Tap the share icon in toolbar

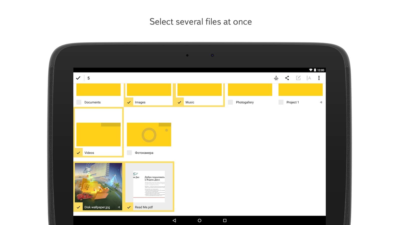pyautogui.click(x=287, y=78)
